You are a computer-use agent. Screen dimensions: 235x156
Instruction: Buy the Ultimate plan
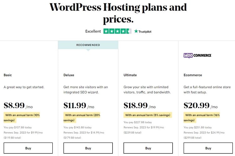[148, 148]
